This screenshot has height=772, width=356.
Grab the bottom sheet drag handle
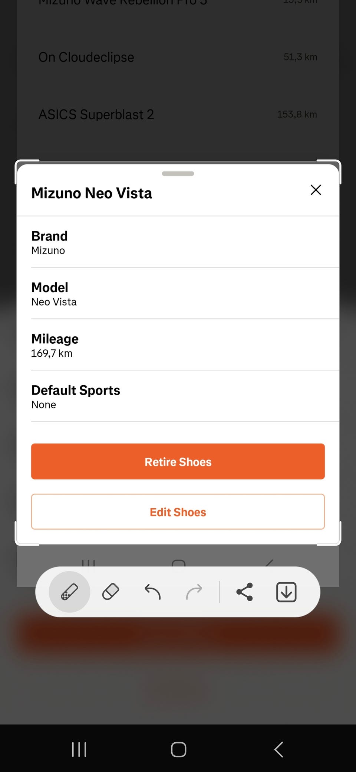[178, 173]
